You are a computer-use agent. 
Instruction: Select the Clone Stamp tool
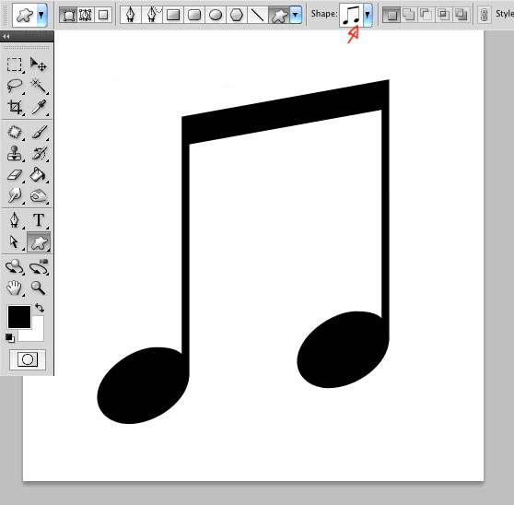pyautogui.click(x=15, y=154)
